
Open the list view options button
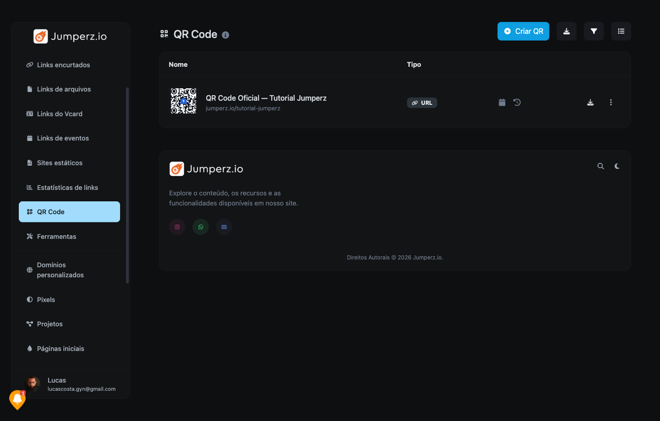pyautogui.click(x=621, y=31)
